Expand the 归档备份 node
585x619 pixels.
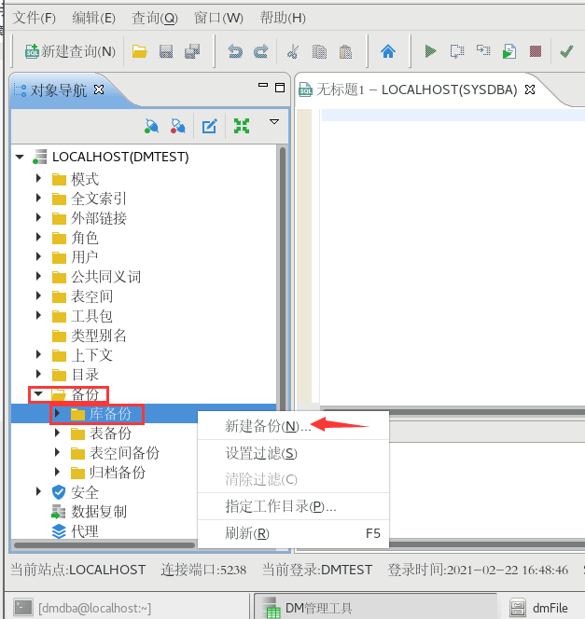(57, 472)
